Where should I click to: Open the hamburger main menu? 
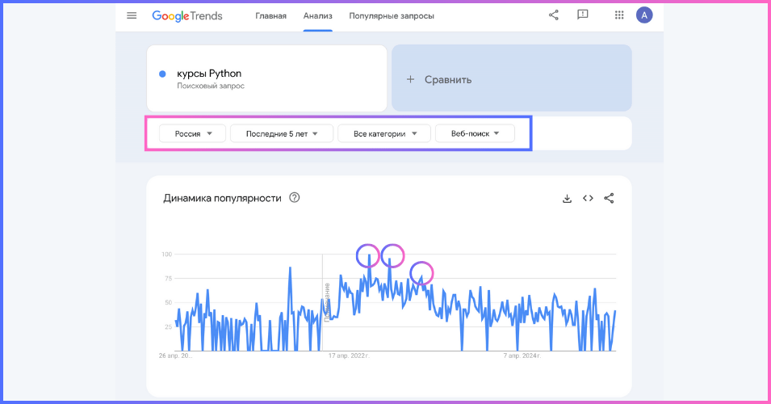pyautogui.click(x=132, y=15)
